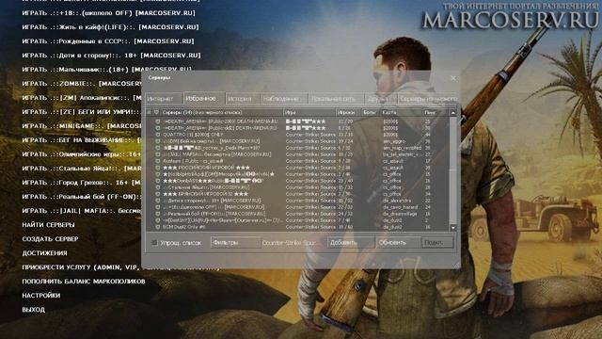Click ИГРАТЬ +18 (школоло OFF) main menu entry
Screen dimensions: 602x339
pyautogui.click(x=109, y=13)
